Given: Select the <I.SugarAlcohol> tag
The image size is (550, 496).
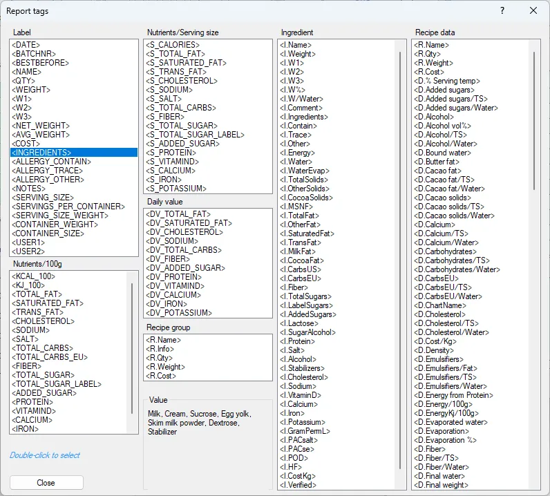Looking at the screenshot, I should pos(307,332).
